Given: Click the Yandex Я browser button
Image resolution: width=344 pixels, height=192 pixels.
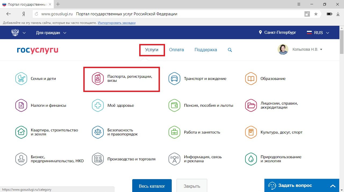Looking at the screenshot, I should click(x=24, y=14).
